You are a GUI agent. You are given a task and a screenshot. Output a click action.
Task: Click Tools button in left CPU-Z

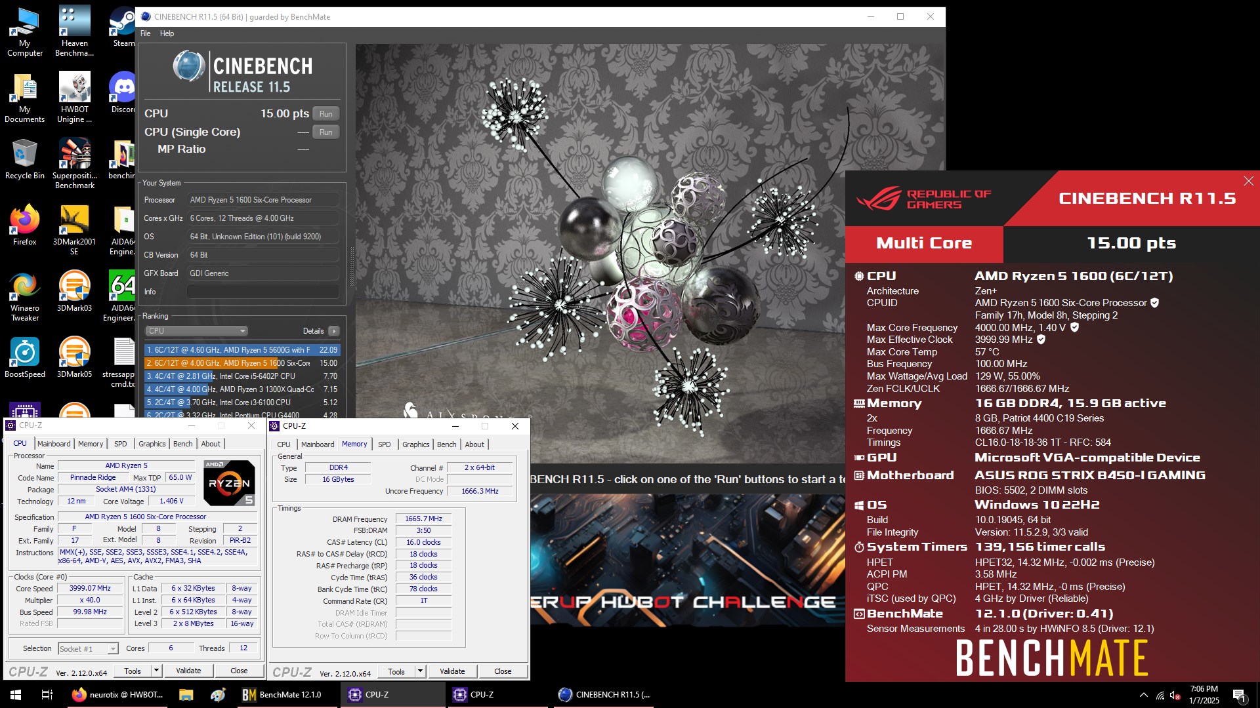133,671
